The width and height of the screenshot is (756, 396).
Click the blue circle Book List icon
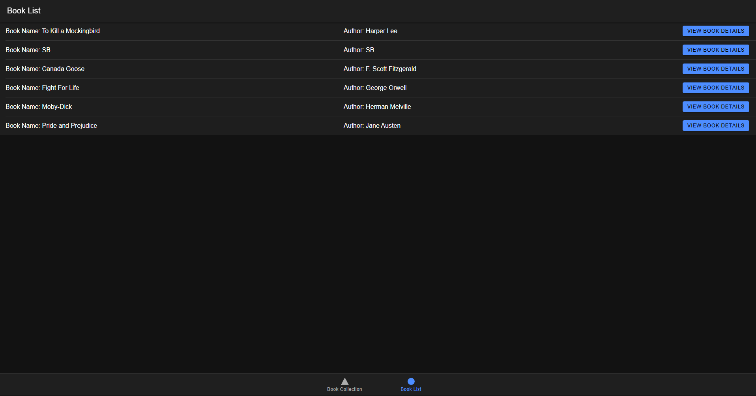pyautogui.click(x=411, y=381)
